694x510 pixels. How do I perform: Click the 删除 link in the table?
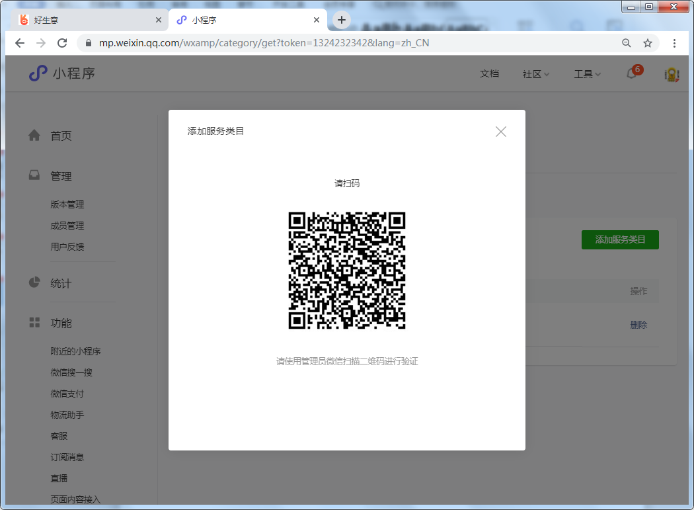(x=638, y=325)
